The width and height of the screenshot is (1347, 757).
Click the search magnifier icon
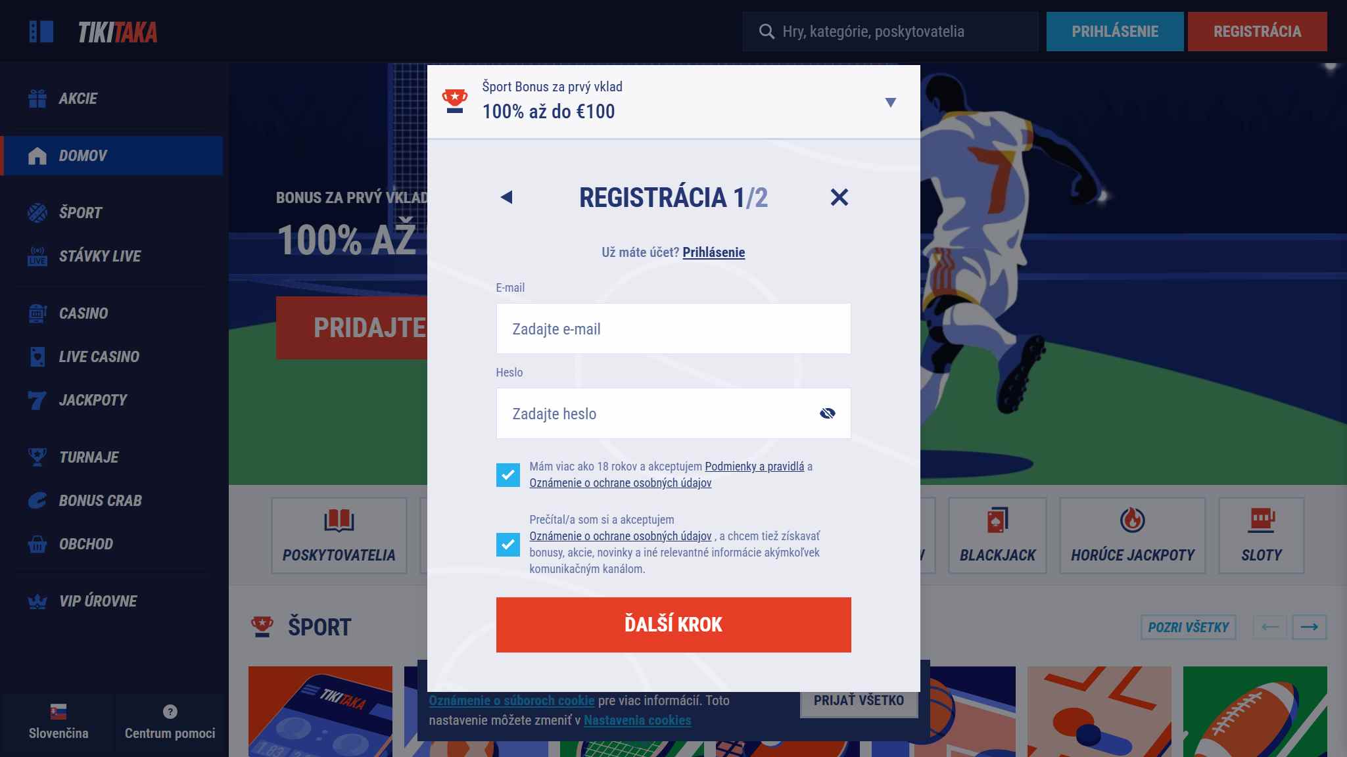pyautogui.click(x=767, y=32)
